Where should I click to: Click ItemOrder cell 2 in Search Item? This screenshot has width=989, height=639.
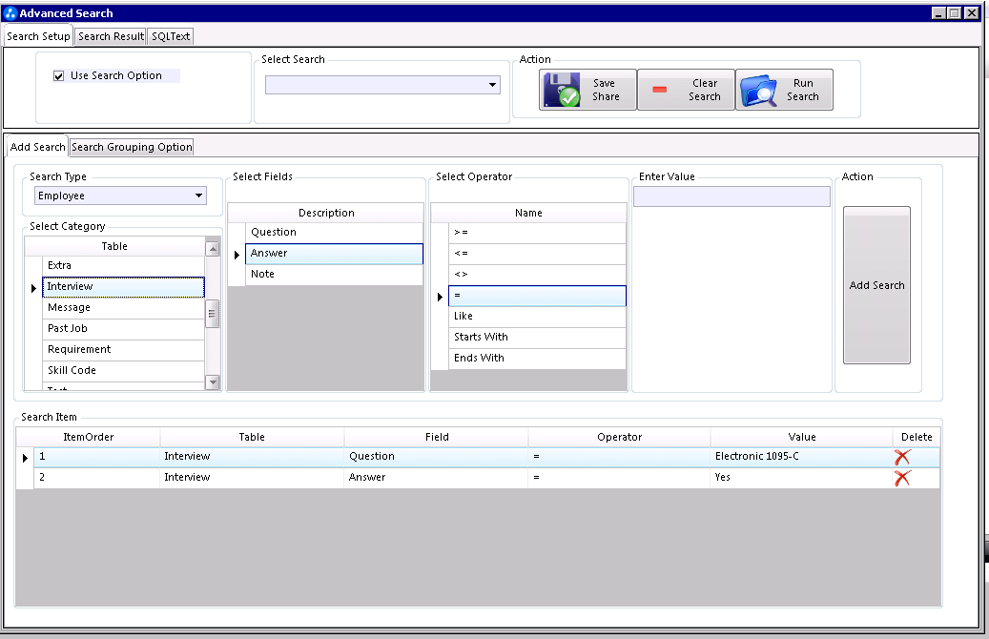[97, 478]
